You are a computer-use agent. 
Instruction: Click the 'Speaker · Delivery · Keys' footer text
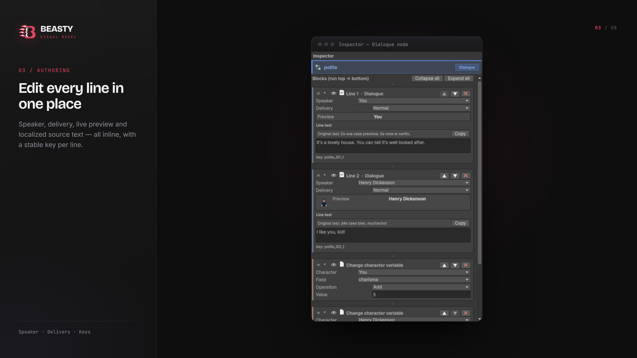point(54,332)
